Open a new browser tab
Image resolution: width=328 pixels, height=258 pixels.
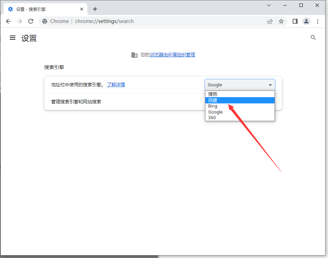pos(95,9)
